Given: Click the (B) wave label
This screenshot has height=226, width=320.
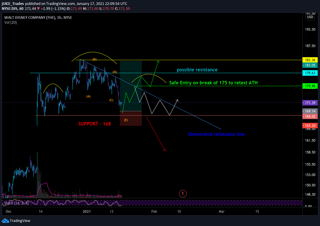Looking at the screenshot, I should point(94,59).
